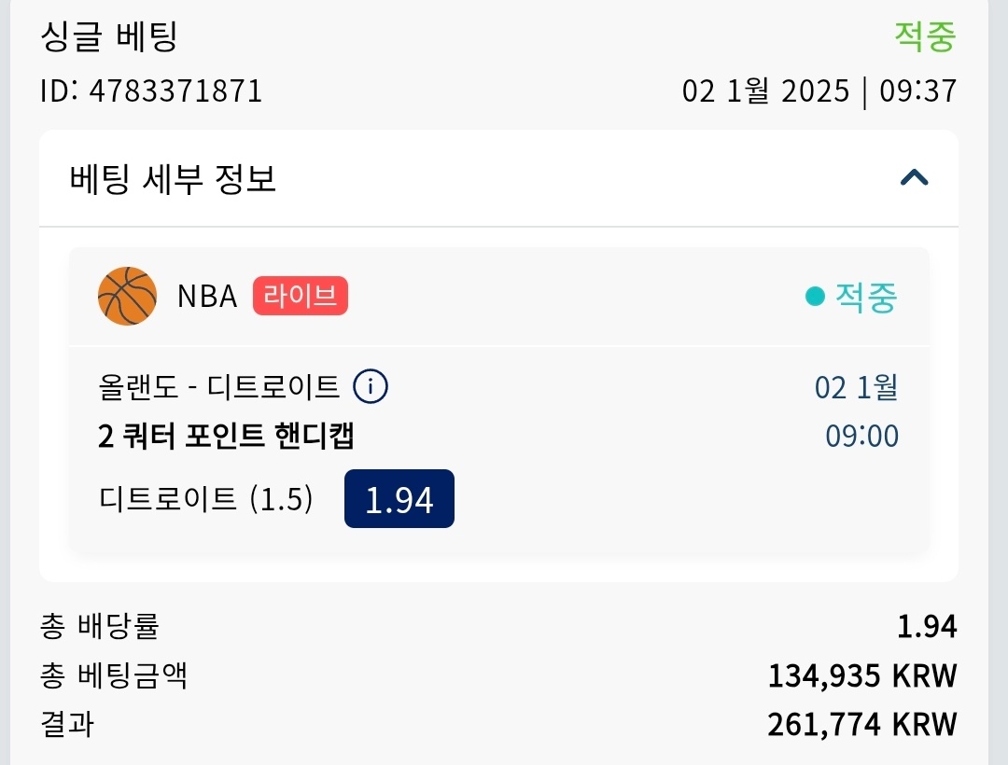Open the 올랜도 - 디트로이트 match link
The image size is (1008, 765).
(218, 386)
